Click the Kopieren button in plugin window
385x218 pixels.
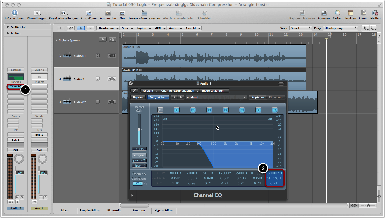click(258, 97)
